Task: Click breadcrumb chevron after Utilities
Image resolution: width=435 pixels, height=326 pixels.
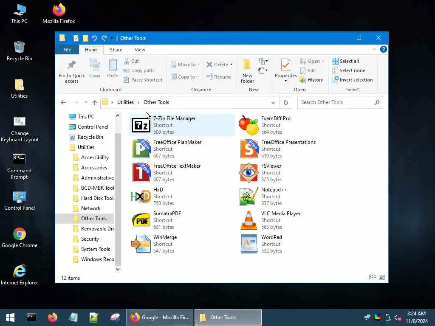Action: [138, 102]
